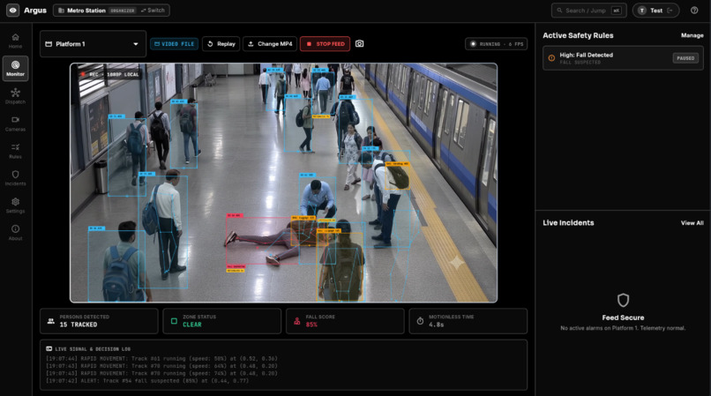Click the RUNNING 6 FPS status indicator
711x396 pixels.
point(496,44)
